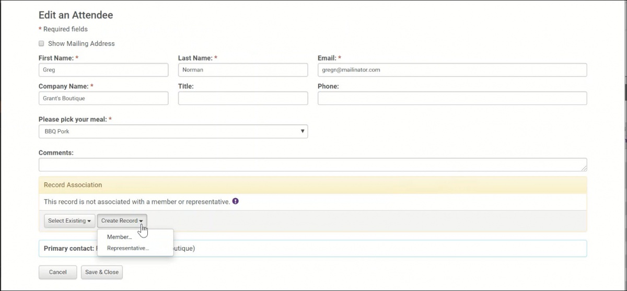This screenshot has height=291, width=627.
Task: Click the Record Association header bar
Action: (312, 185)
